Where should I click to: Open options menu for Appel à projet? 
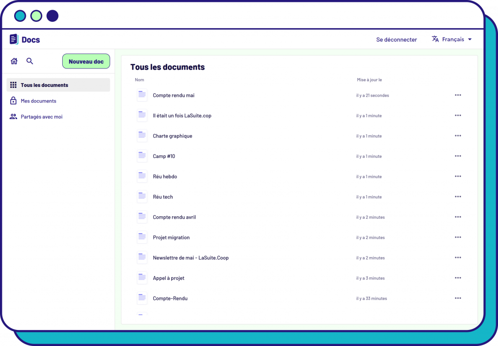point(458,278)
